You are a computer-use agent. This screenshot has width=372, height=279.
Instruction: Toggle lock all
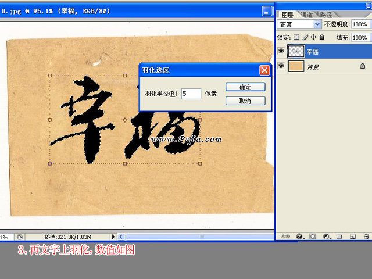(x=321, y=37)
